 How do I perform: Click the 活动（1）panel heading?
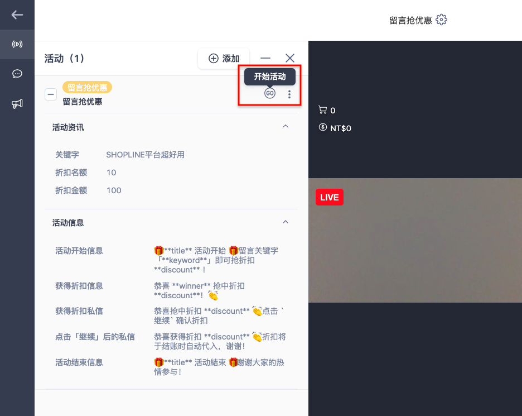coord(64,58)
